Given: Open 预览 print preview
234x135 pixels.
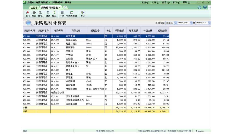Looking at the screenshot, I should tap(40, 14).
